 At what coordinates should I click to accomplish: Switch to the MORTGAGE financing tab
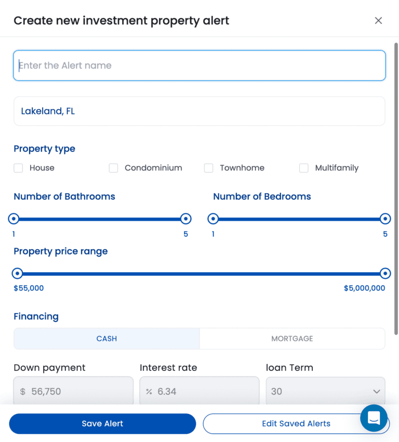292,339
